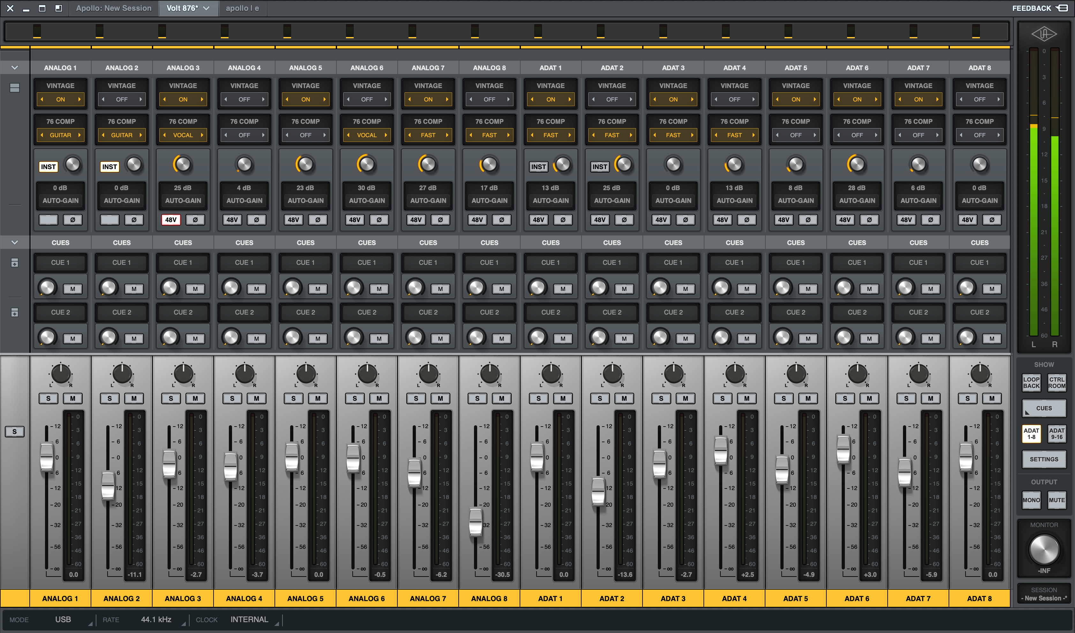This screenshot has height=633, width=1075.
Task: Click the ANALOG 1 volume fader
Action: pyautogui.click(x=47, y=457)
